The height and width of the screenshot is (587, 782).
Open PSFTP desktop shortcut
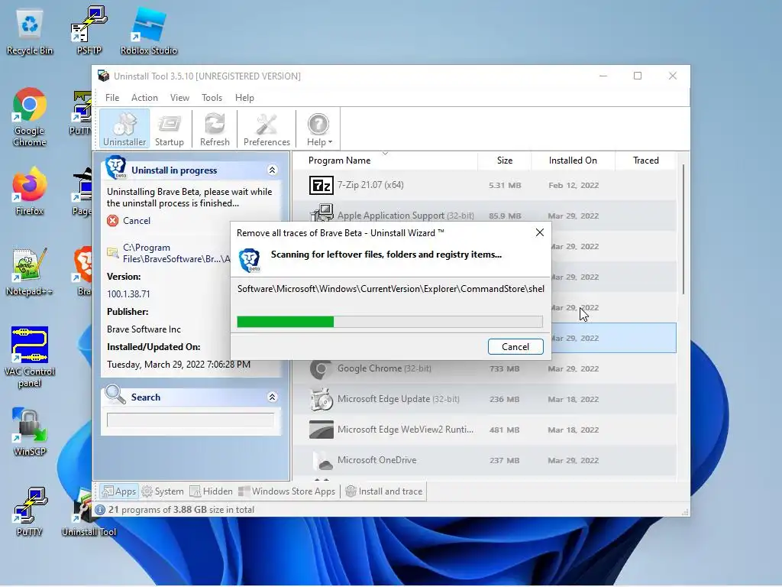tap(89, 30)
